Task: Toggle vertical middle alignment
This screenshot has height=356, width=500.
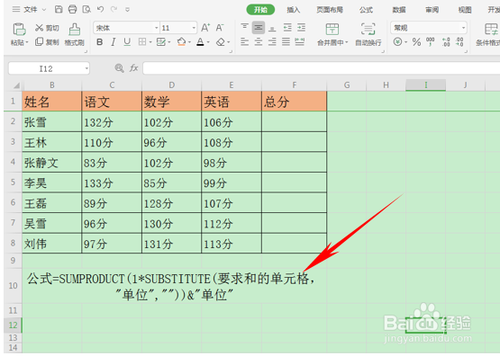Action: [259, 28]
